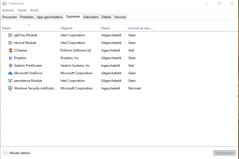The height and width of the screenshot is (159, 239).
Task: Click the Taakbeheer title bar icon
Action: pyautogui.click(x=5, y=4)
